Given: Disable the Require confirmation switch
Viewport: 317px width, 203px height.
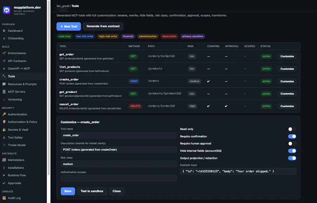Looking at the screenshot, I should click(x=292, y=137).
